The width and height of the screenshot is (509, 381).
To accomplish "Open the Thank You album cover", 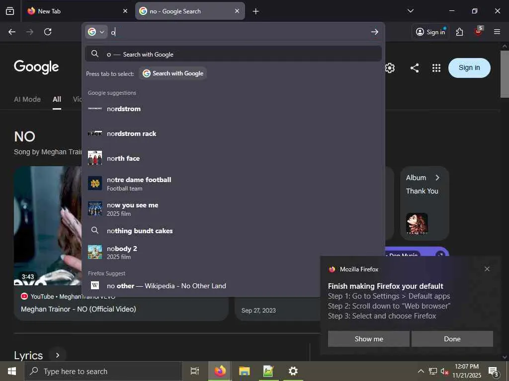I will (x=417, y=223).
